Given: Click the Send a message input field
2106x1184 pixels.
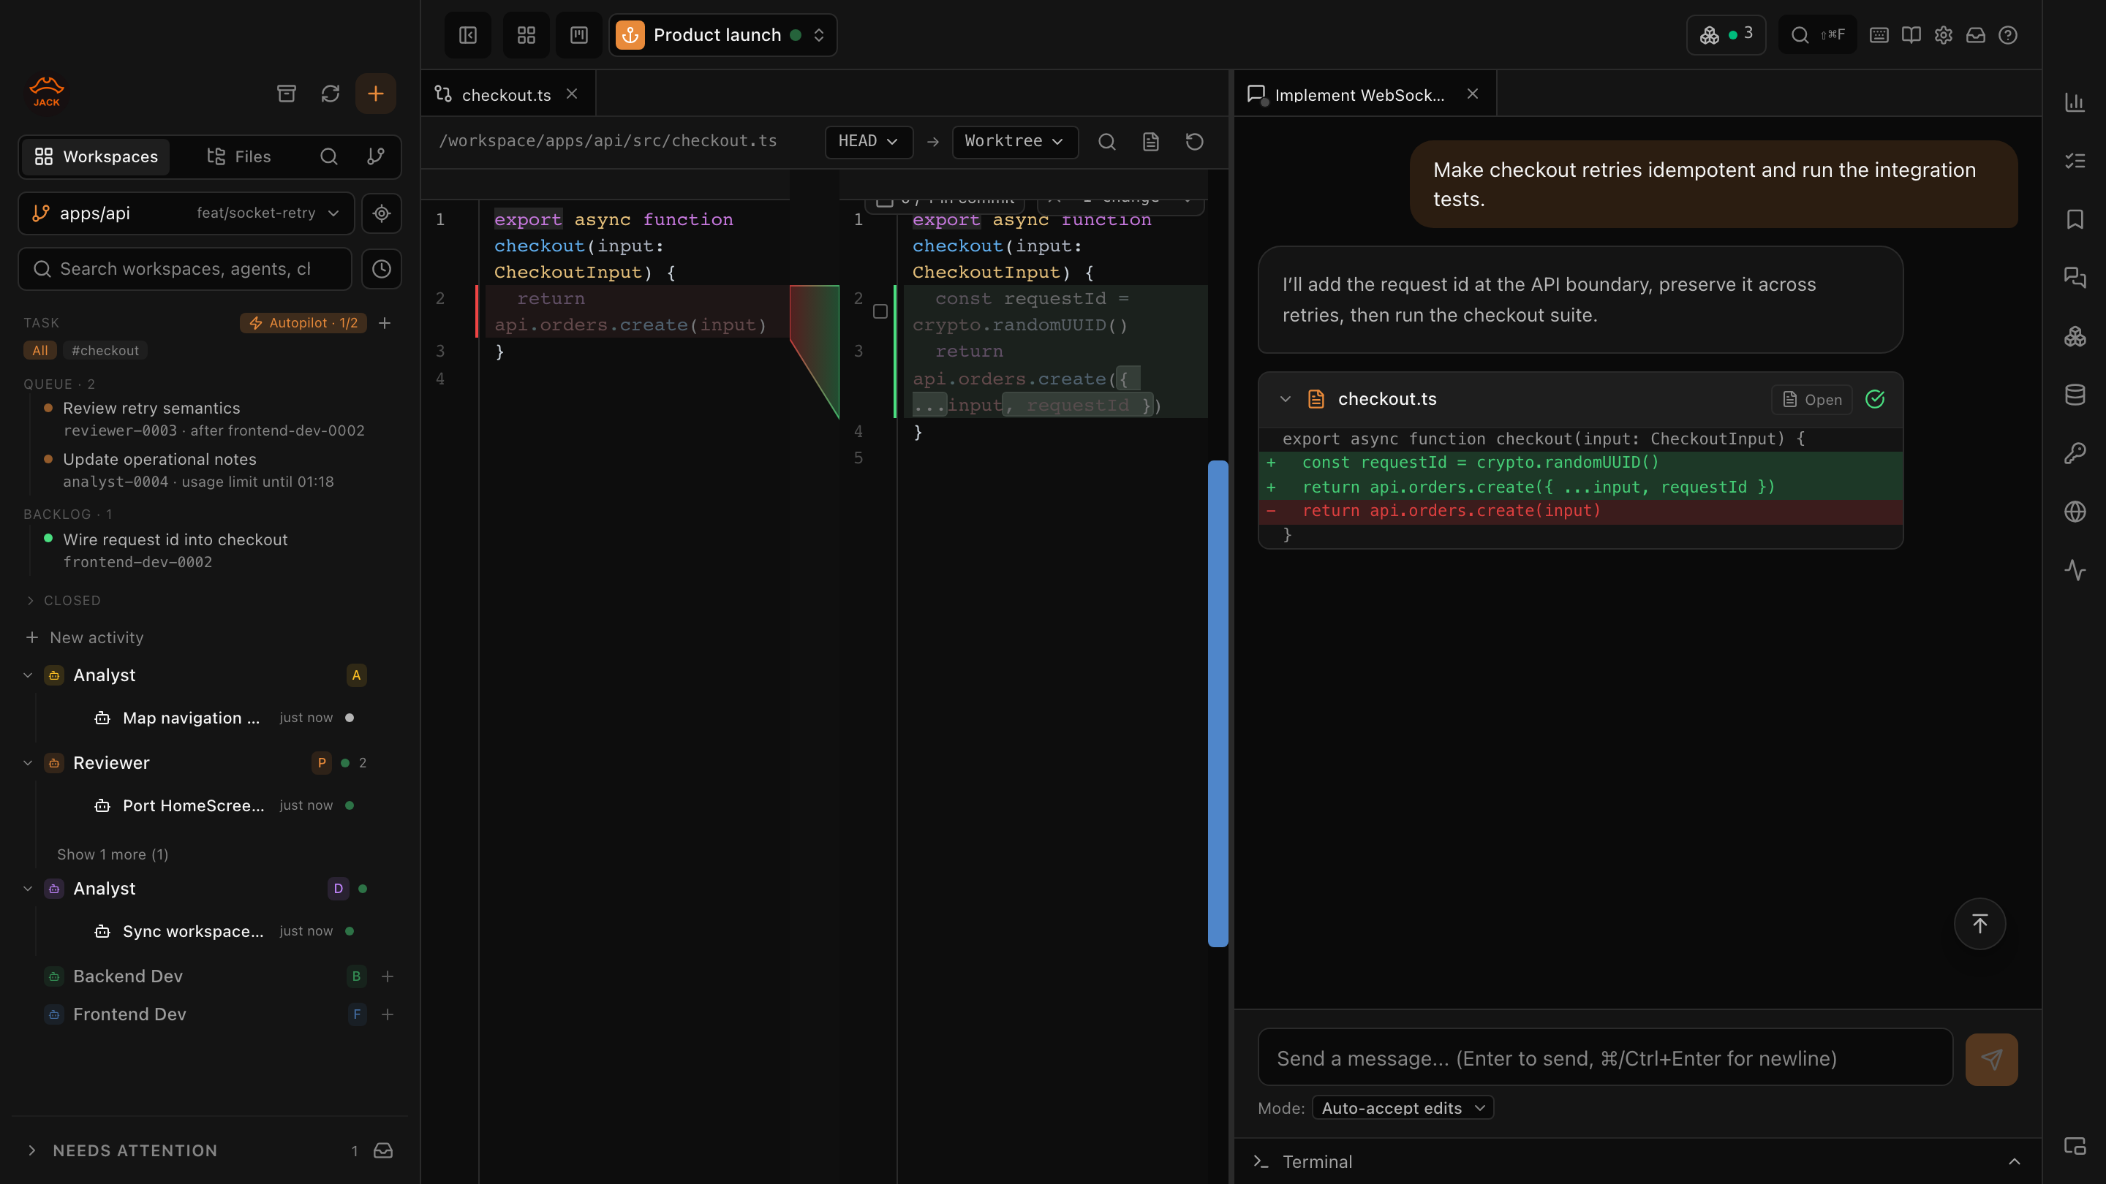Looking at the screenshot, I should [1605, 1058].
